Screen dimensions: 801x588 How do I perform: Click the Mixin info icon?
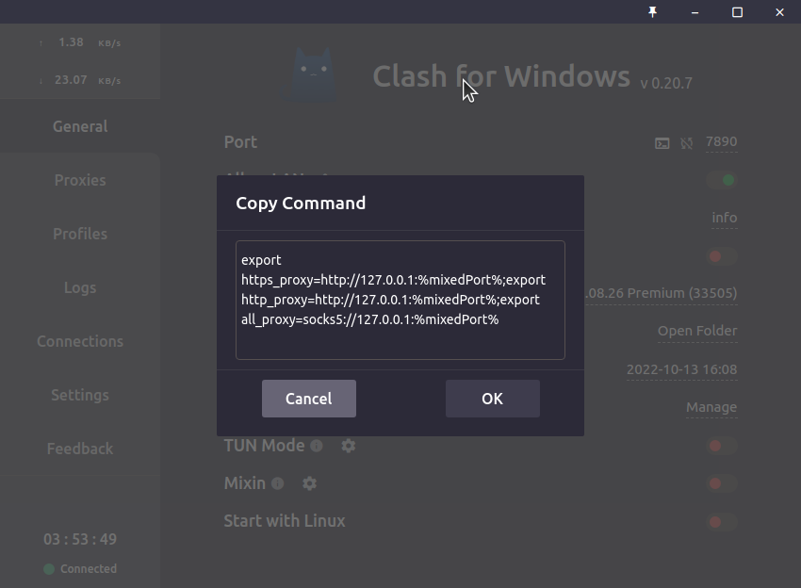tap(277, 483)
